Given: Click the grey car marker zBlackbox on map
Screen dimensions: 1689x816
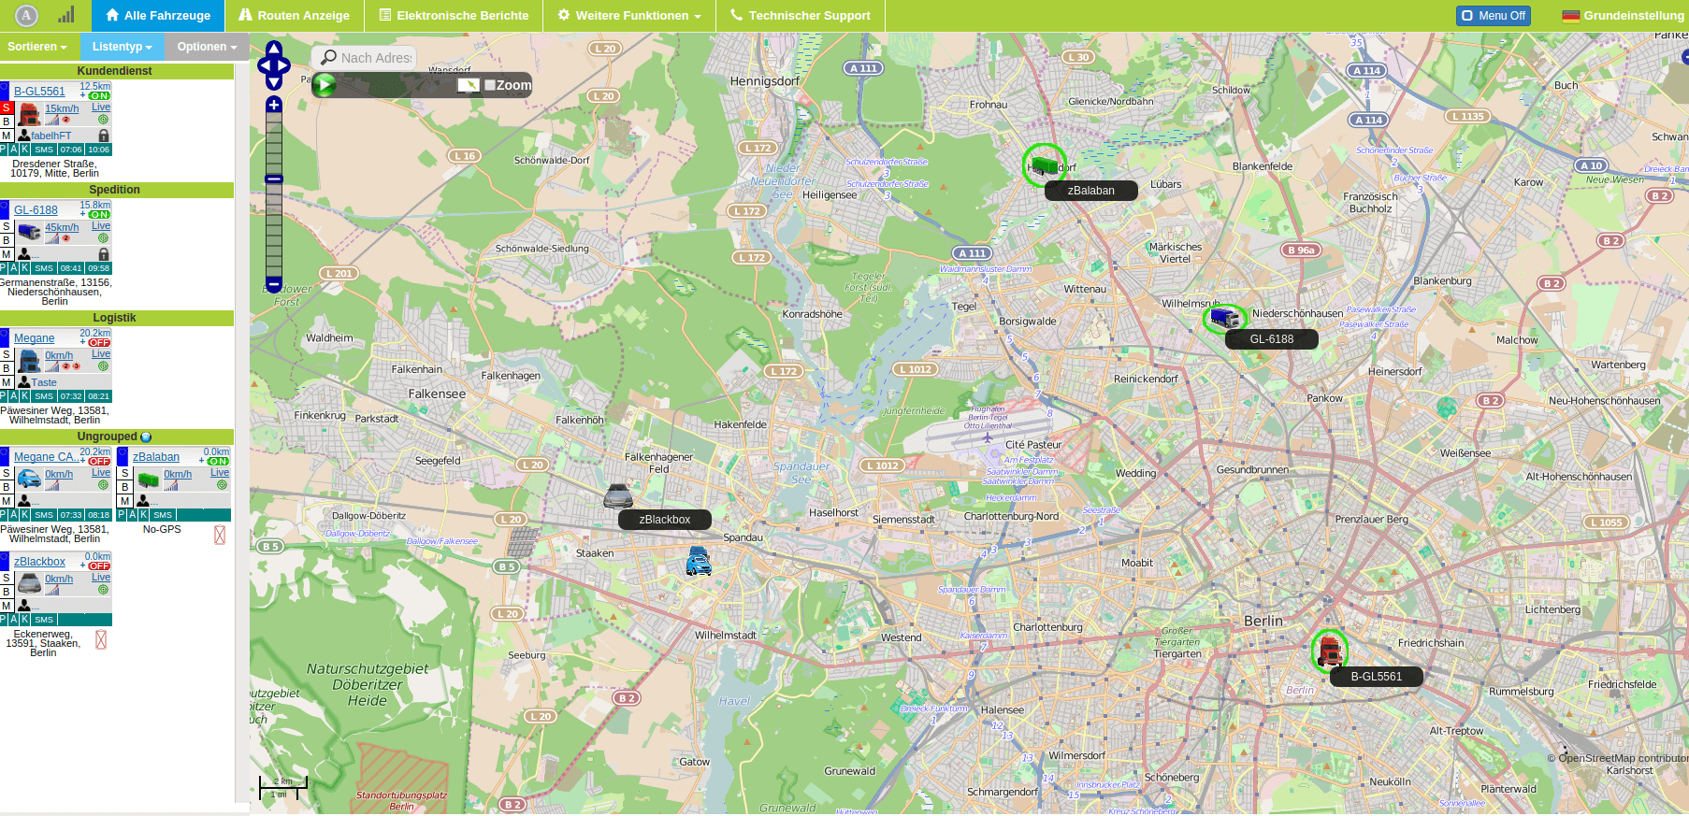Looking at the screenshot, I should [x=618, y=495].
